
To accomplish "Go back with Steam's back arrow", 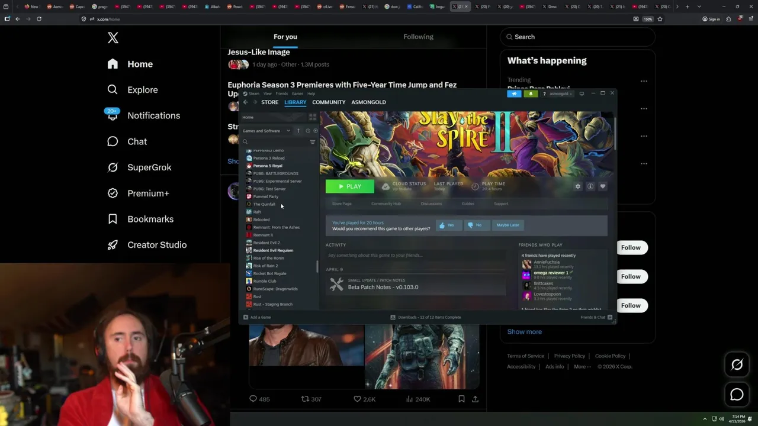I will [245, 102].
